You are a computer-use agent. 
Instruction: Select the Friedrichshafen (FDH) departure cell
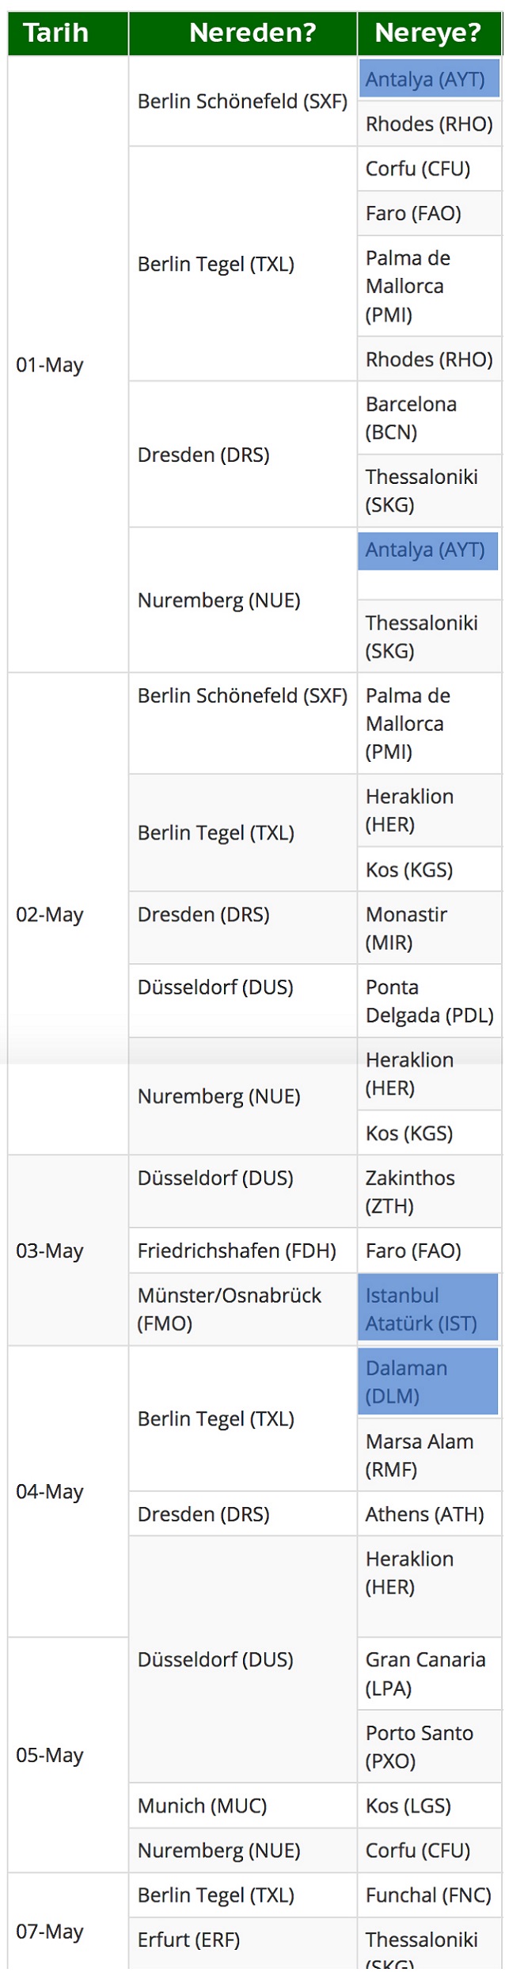coord(237,1251)
